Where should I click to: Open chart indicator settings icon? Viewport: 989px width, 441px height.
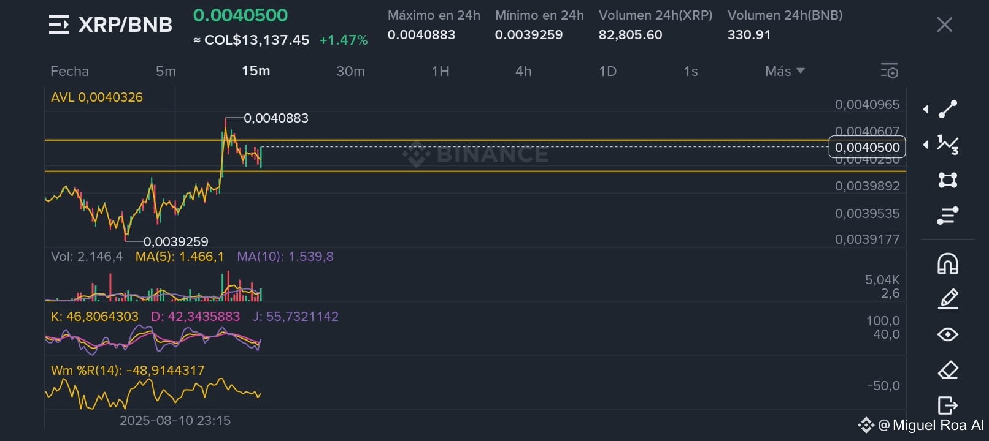889,71
